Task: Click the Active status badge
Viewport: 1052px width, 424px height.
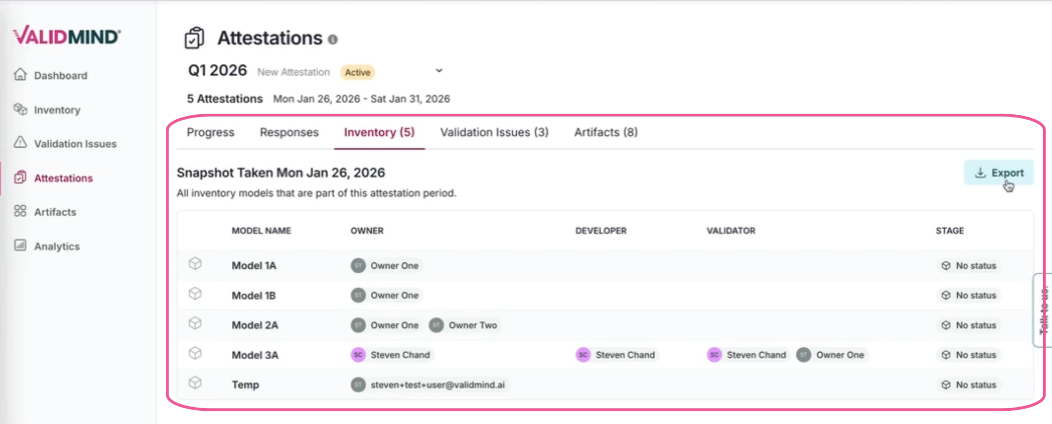Action: pyautogui.click(x=358, y=73)
